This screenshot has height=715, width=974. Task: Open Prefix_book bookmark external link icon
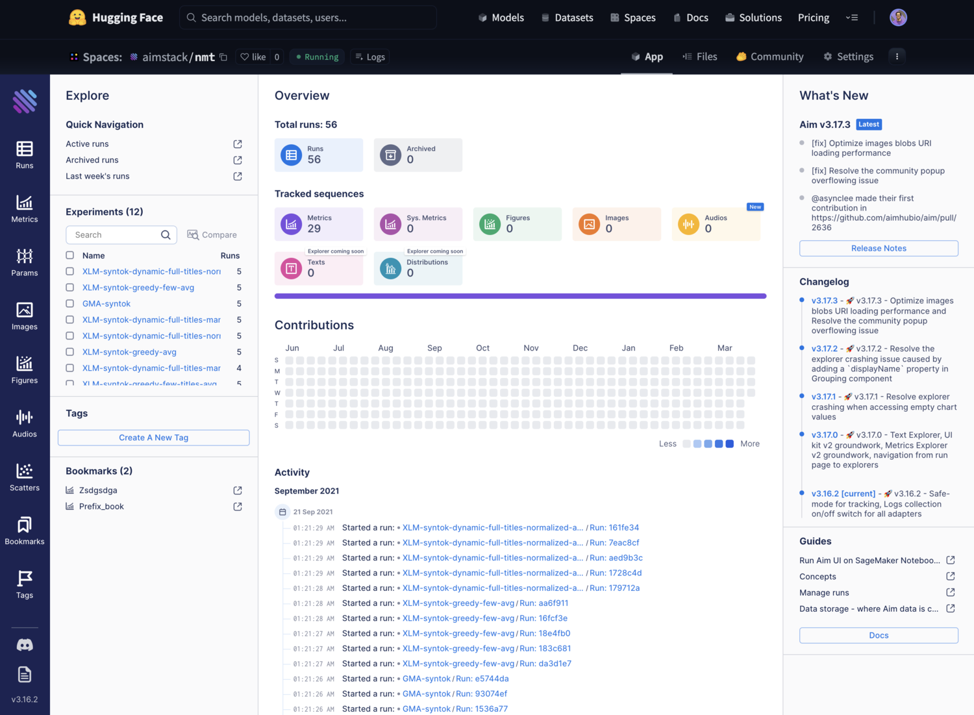pos(238,507)
